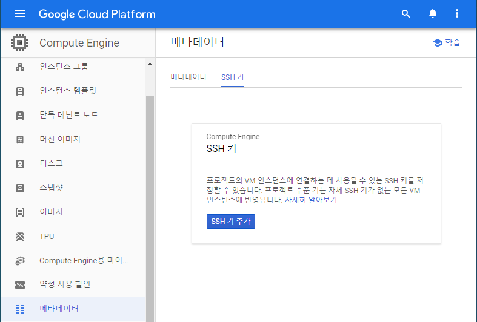The height and width of the screenshot is (322, 477).
Task: Click the 인스턴스 그룹 icon
Action: tap(20, 67)
